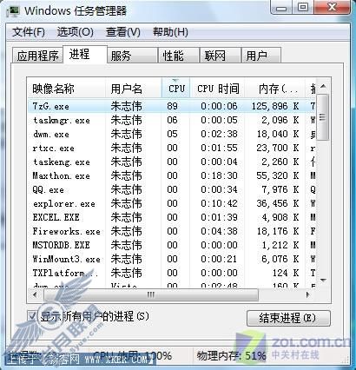Viewport: 356px width, 370px height.
Task: Select the taskmgr.exe process row
Action: tap(171, 120)
